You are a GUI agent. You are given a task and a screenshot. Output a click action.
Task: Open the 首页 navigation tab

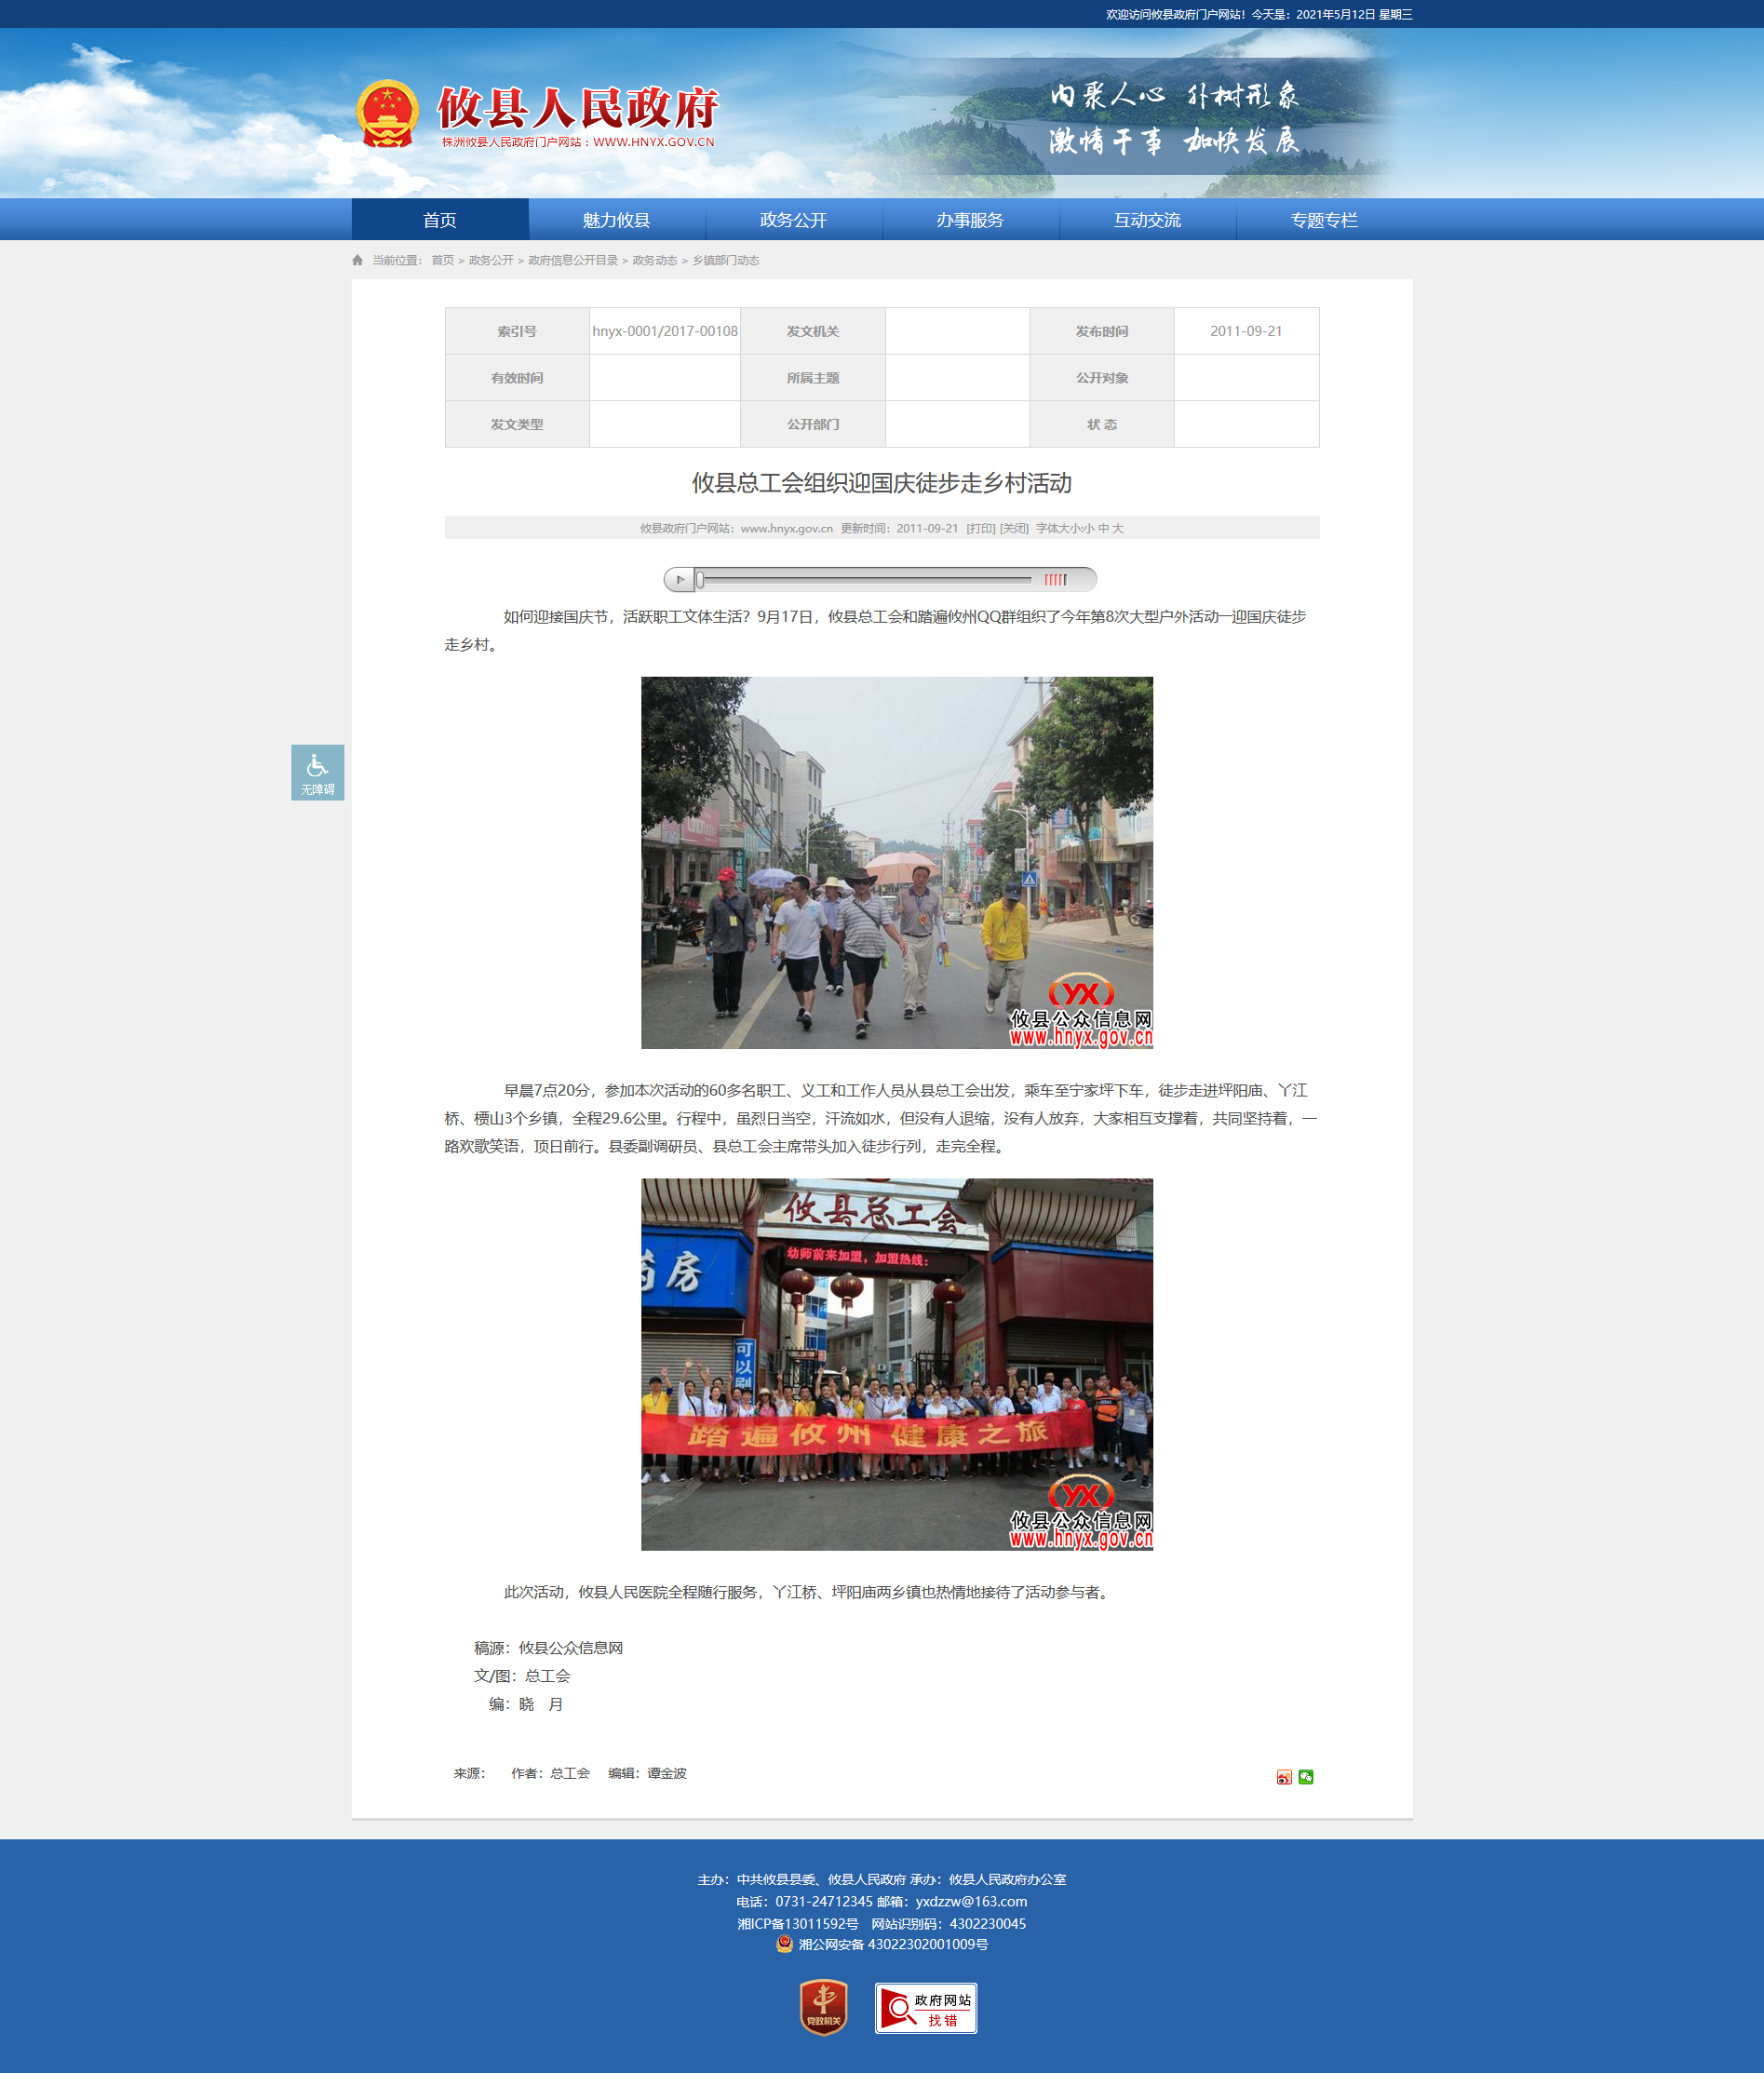[x=440, y=219]
